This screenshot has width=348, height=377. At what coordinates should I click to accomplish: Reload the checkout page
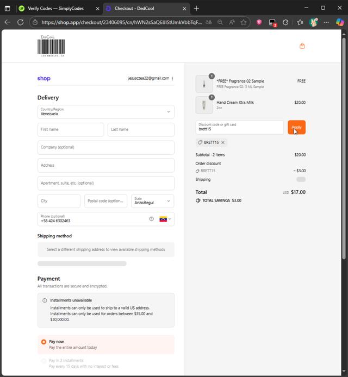click(21, 22)
